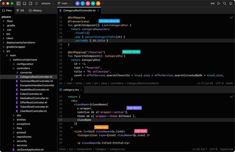235x152 pixels.
Task: Toggle the bottom panel layout button
Action: tap(24, 4)
